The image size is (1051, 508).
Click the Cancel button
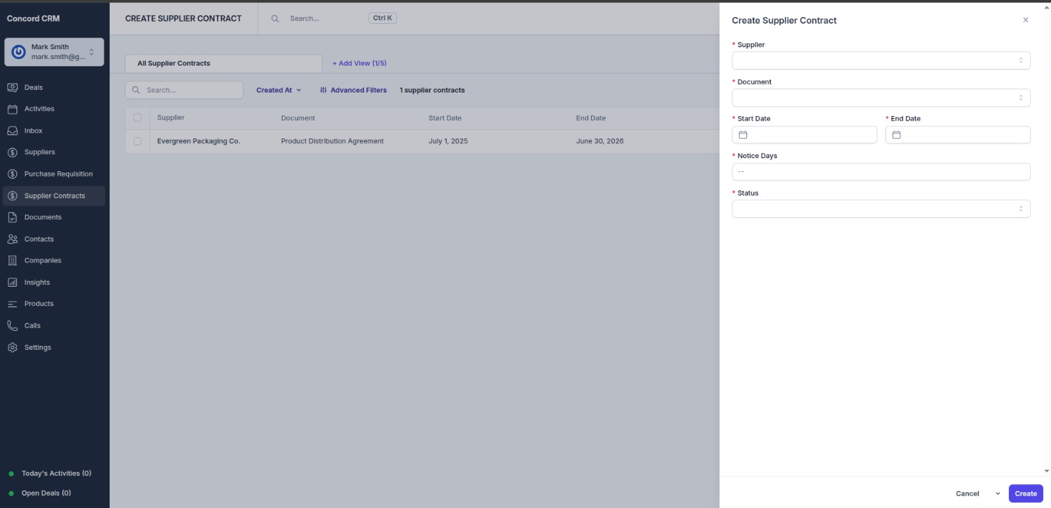pyautogui.click(x=967, y=494)
